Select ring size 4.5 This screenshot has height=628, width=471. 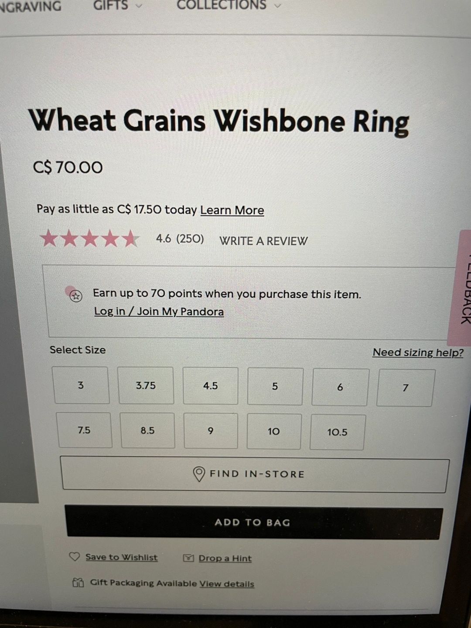click(211, 386)
